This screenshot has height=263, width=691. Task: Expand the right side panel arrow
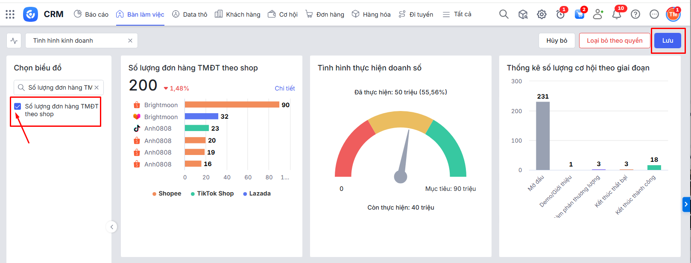click(x=686, y=205)
